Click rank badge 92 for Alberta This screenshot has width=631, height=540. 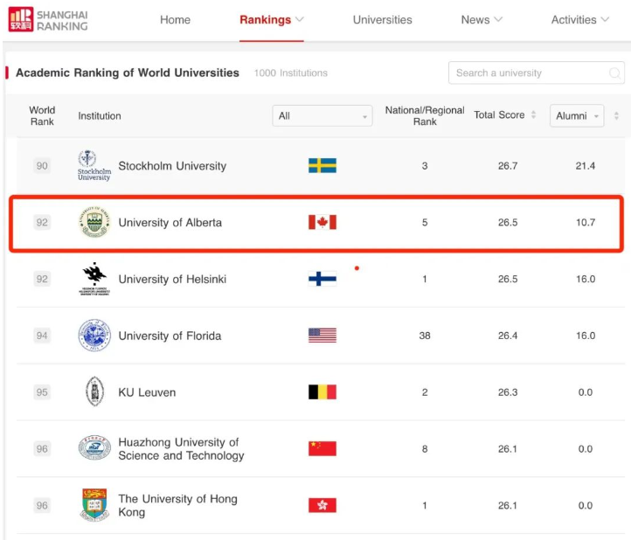point(42,223)
